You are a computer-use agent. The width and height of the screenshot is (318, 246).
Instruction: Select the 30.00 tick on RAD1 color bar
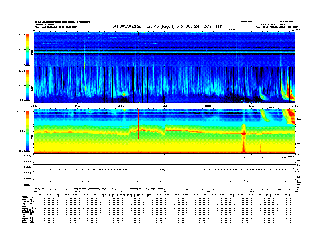[22, 86]
